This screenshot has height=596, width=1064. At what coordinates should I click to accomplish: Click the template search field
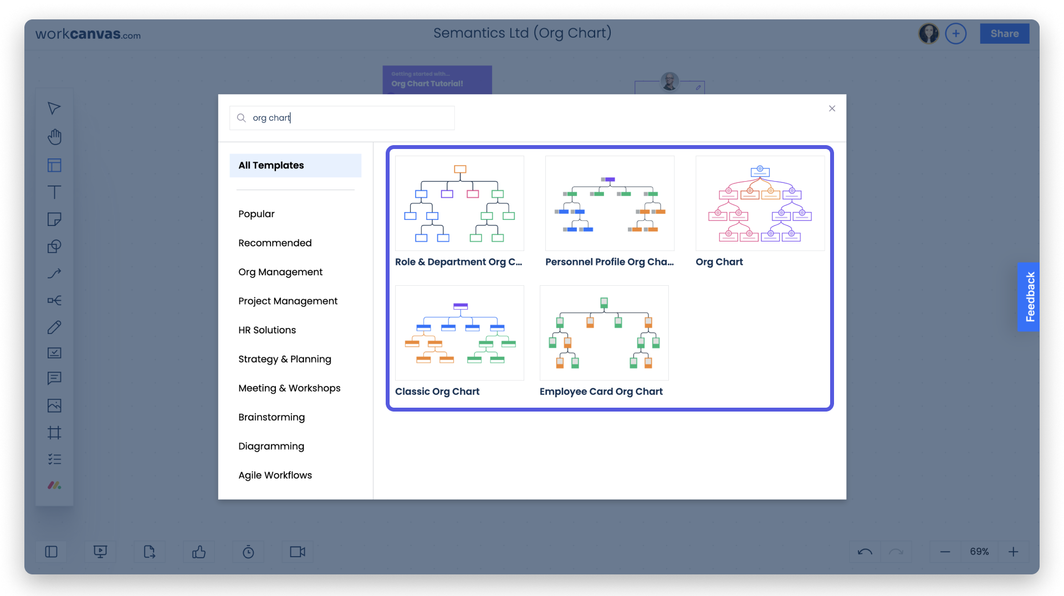coord(342,118)
